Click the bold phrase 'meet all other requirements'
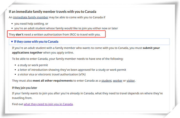Image resolution: width=180 pixels, height=118 pixels. 52,81
